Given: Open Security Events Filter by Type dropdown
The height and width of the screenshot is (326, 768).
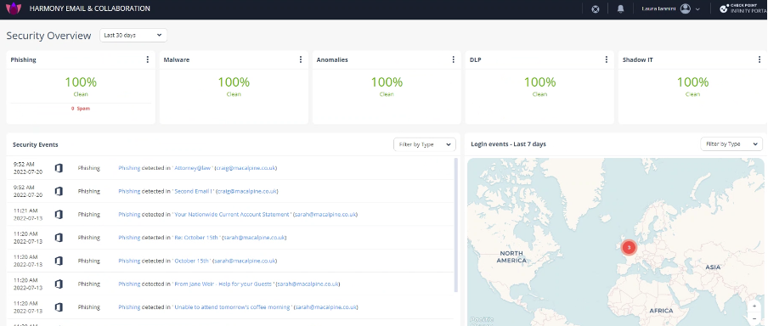Looking at the screenshot, I should click(425, 144).
